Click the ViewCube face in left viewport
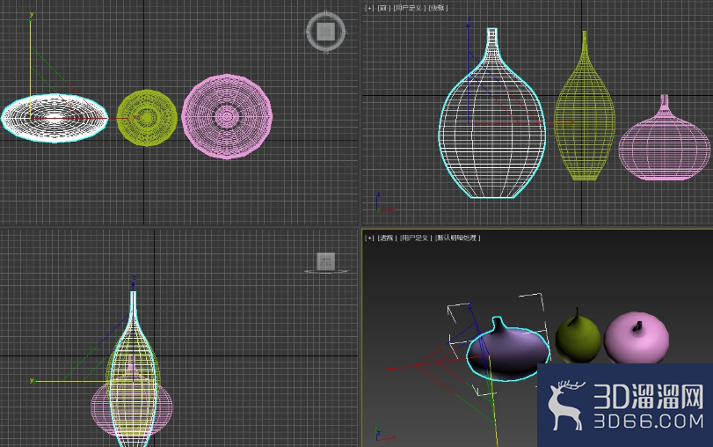The image size is (713, 447). pos(325,261)
